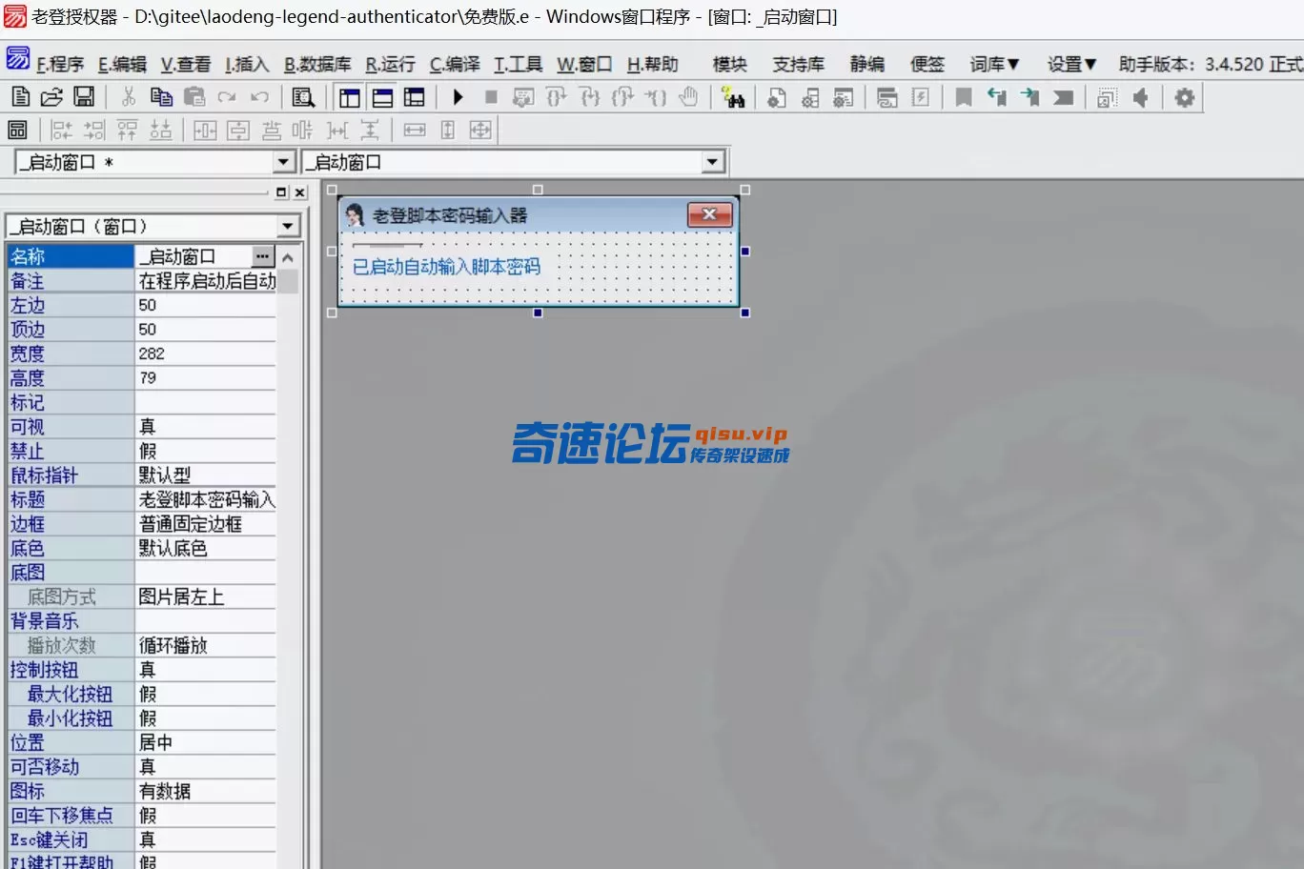1304x869 pixels.
Task: Click the property list scroll-up arrow
Action: pos(288,257)
